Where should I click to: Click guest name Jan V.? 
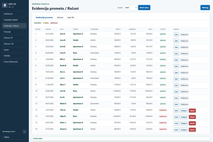pos(63,78)
